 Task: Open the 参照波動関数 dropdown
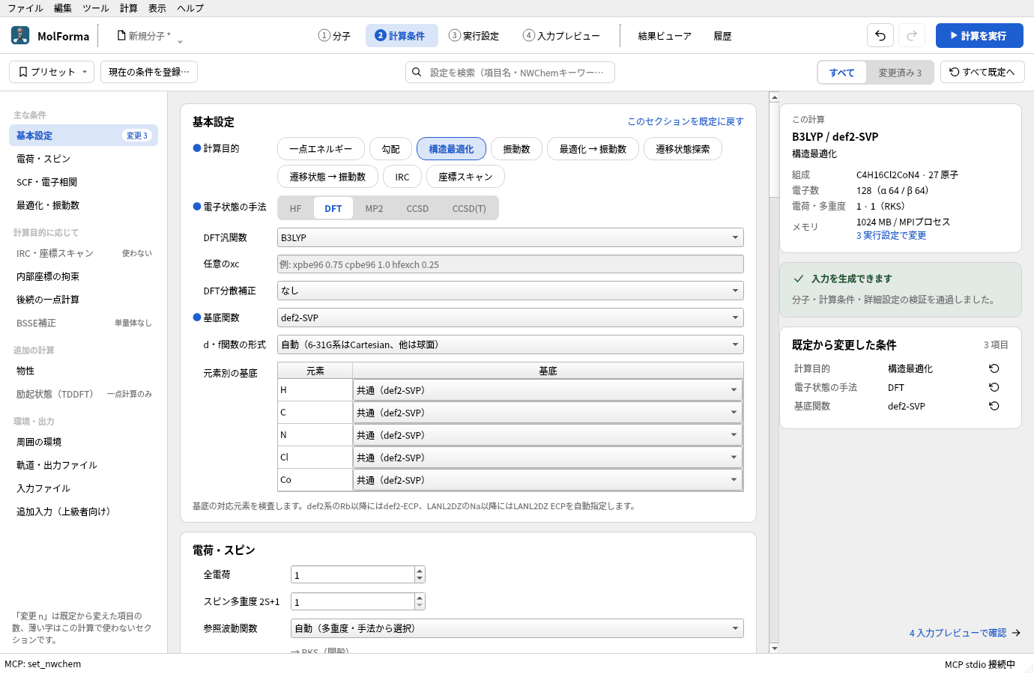coord(517,628)
